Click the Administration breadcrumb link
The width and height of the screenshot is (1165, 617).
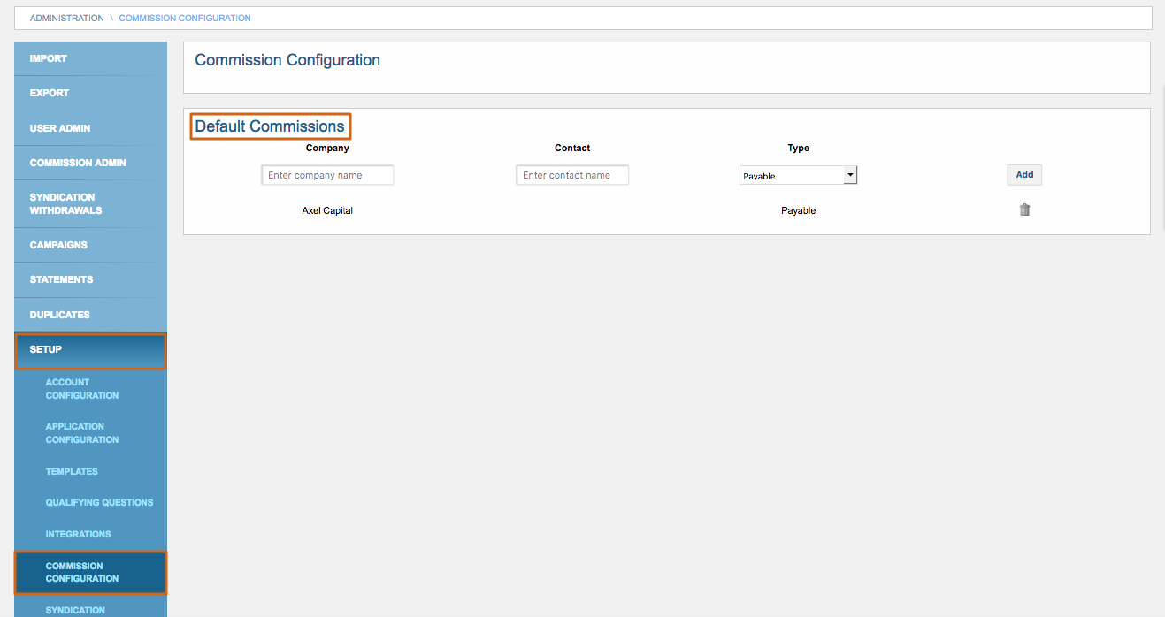click(67, 18)
